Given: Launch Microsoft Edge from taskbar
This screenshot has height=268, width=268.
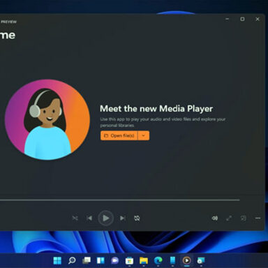Looking at the screenshot, I should click(158, 260).
